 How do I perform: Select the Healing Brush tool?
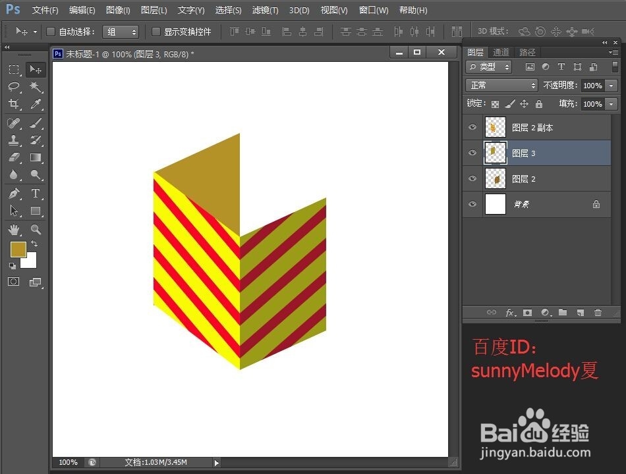[x=14, y=123]
